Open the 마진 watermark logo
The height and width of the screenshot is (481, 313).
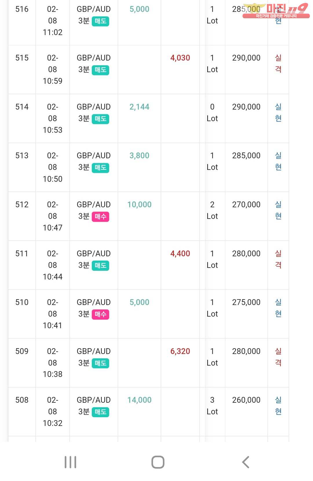click(276, 11)
